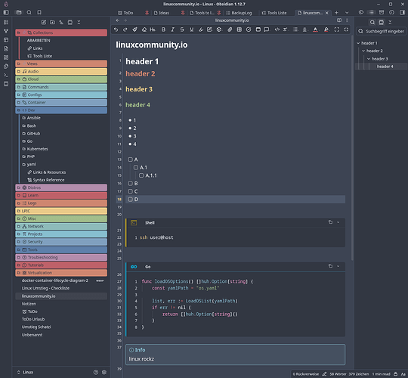The height and width of the screenshot is (378, 408).
Task: Collapse the Shell code block
Action: pyautogui.click(x=338, y=222)
